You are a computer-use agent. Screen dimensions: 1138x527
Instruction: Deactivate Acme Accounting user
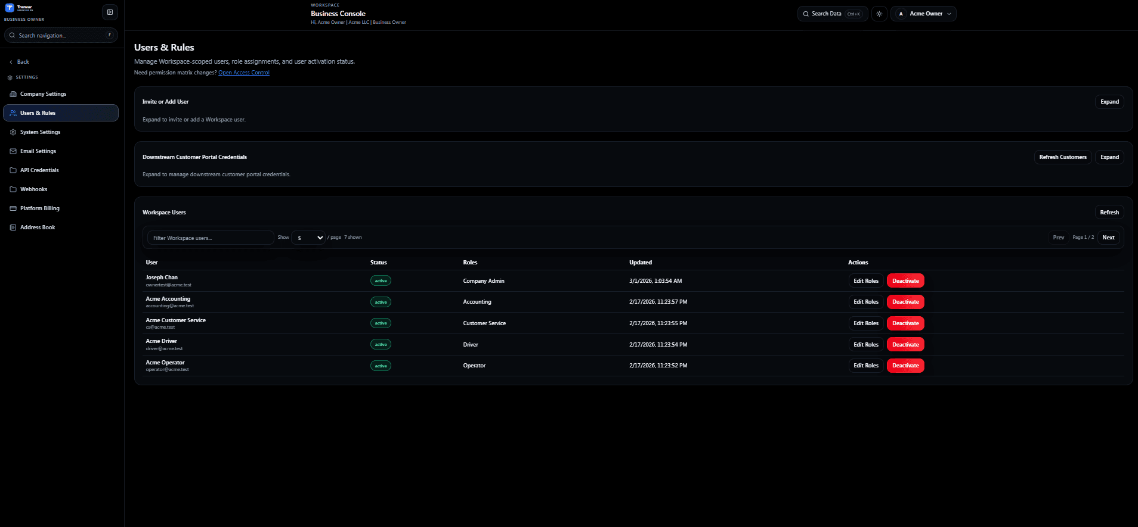(x=905, y=302)
